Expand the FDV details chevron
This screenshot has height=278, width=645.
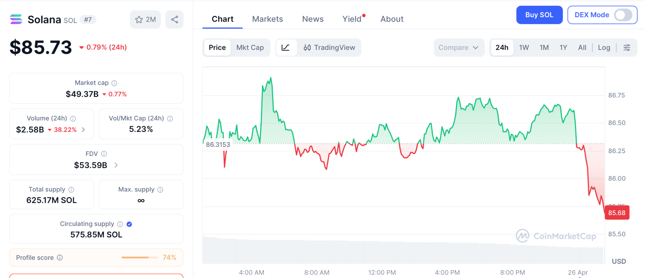(x=116, y=165)
